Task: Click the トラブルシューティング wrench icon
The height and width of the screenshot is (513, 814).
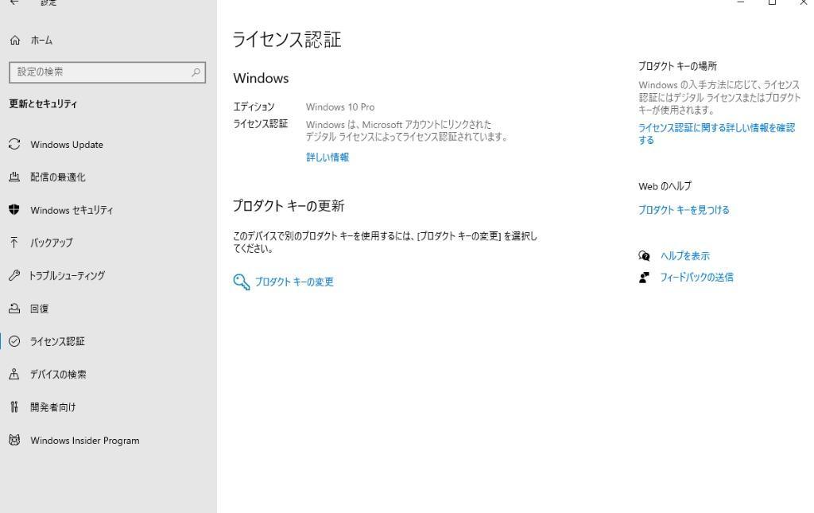Action: [x=14, y=275]
